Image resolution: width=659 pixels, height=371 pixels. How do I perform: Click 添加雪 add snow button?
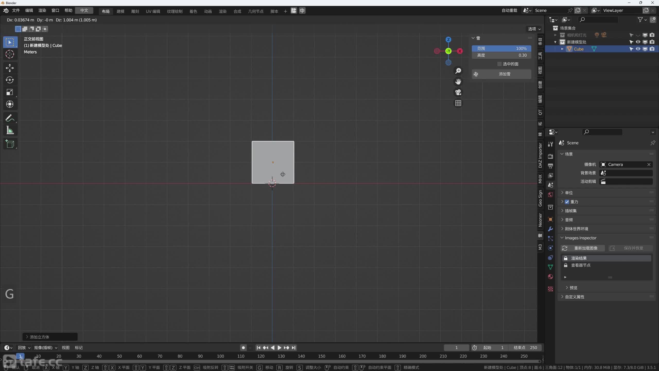pos(501,74)
